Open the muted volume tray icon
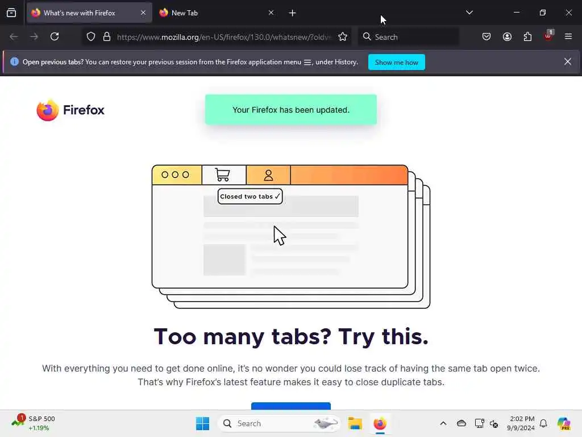The image size is (582, 437). coord(494,423)
